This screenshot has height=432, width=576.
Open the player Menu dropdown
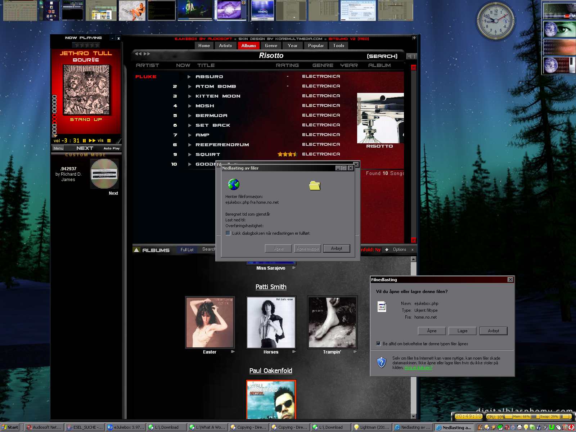point(58,148)
